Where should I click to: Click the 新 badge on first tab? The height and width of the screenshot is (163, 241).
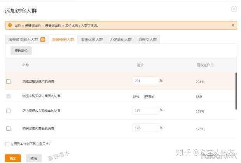43,39
